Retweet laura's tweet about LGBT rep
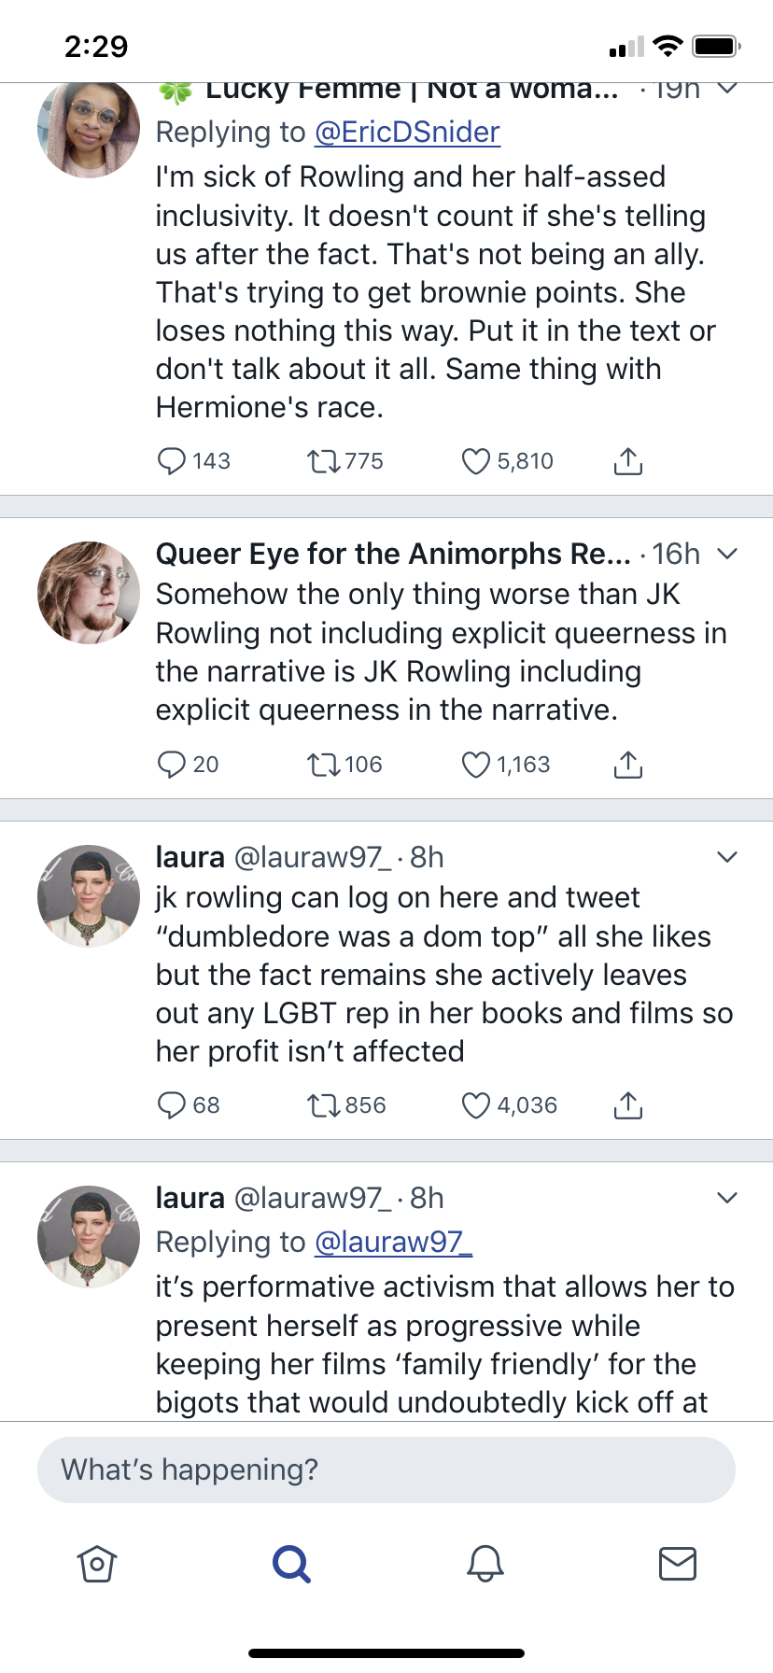Screen dimensions: 773x1673 324,1104
